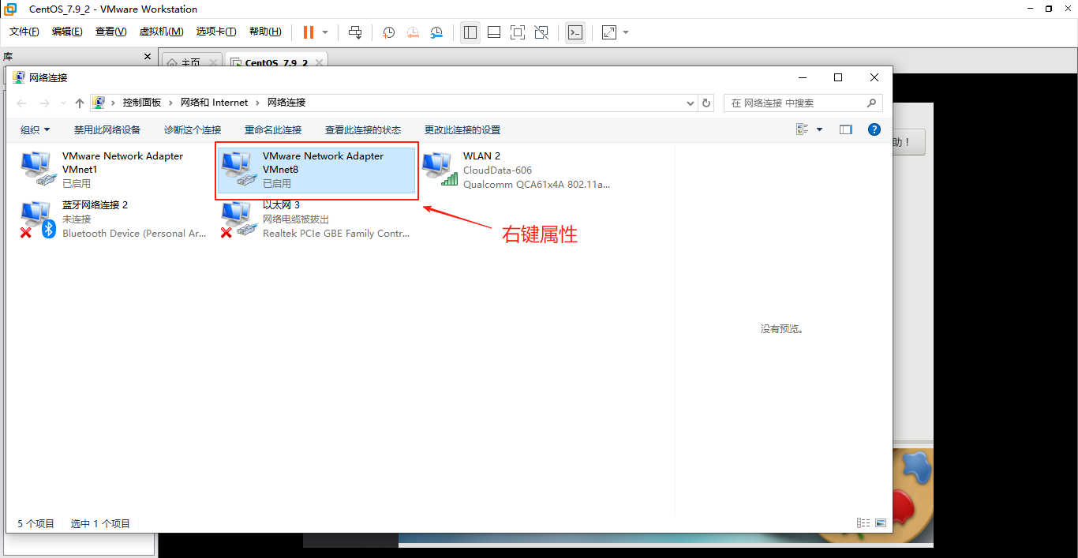Open the snapshot manager
The width and height of the screenshot is (1078, 558).
click(x=436, y=32)
